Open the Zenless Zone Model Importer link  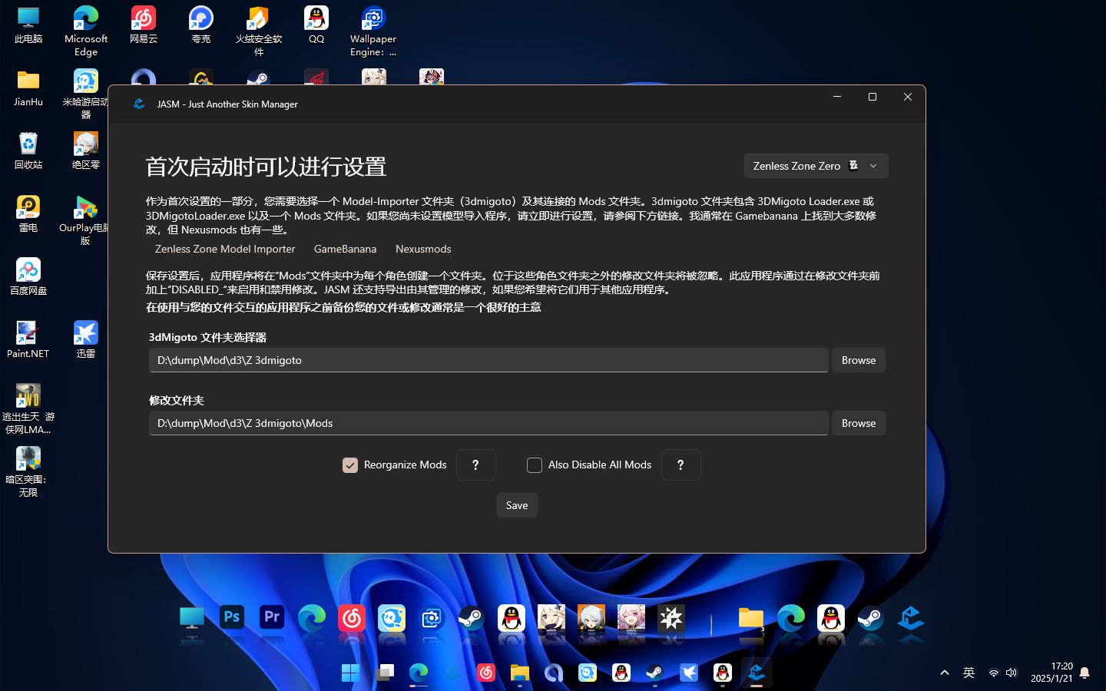click(x=224, y=249)
